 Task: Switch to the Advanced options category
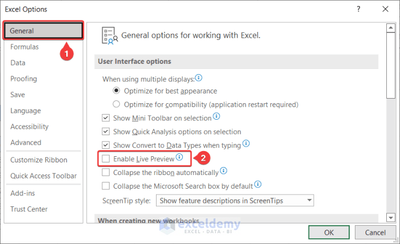coord(26,143)
